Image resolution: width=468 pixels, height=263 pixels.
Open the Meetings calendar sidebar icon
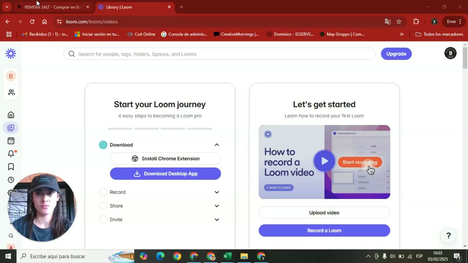(11, 141)
